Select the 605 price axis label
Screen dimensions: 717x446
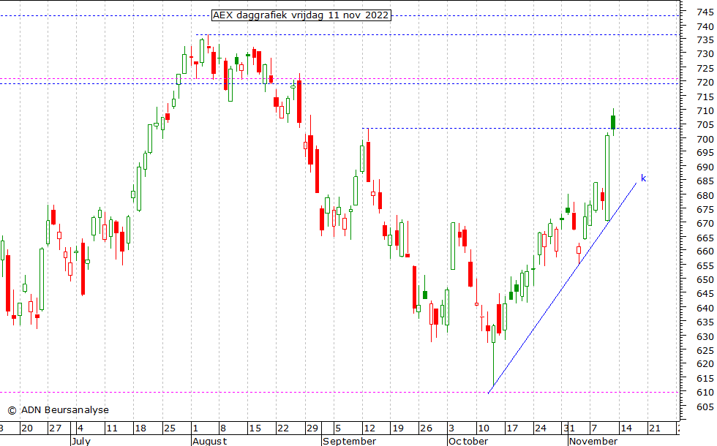point(705,407)
